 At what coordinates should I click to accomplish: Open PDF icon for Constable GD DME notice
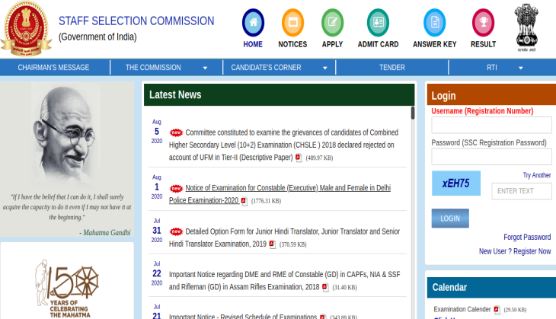tap(325, 287)
